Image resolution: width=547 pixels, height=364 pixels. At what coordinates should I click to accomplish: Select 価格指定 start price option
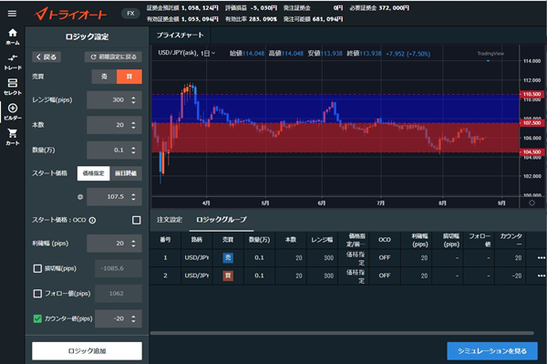pos(94,173)
